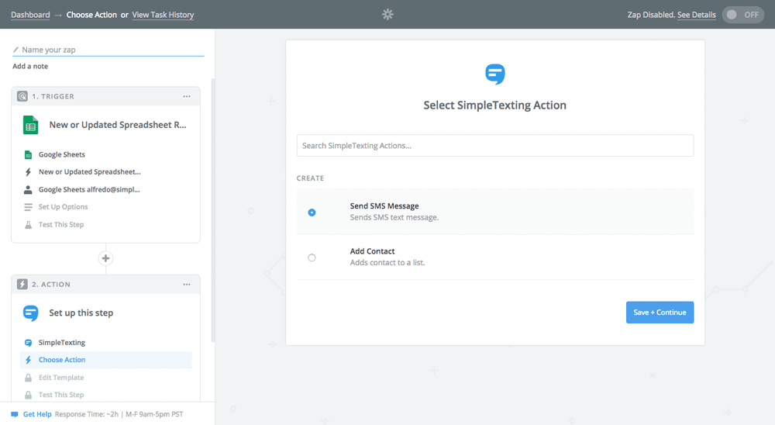Click lock icon beside action Test This Step

coord(28,395)
